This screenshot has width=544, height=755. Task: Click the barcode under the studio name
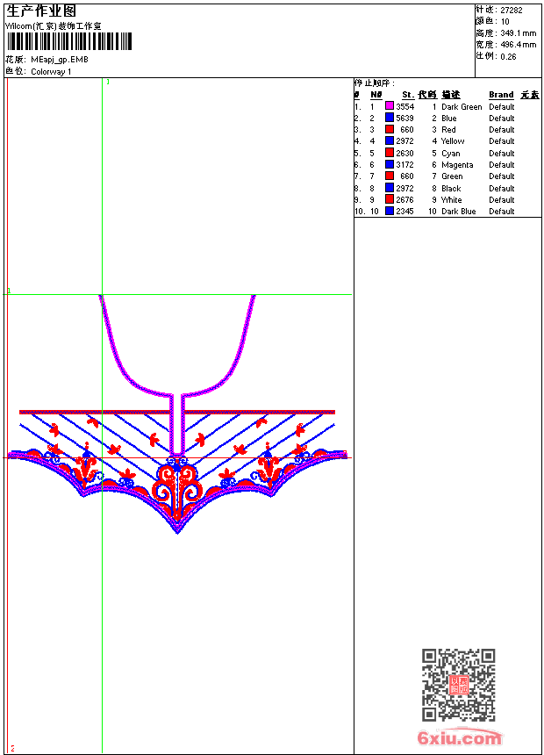tap(68, 41)
